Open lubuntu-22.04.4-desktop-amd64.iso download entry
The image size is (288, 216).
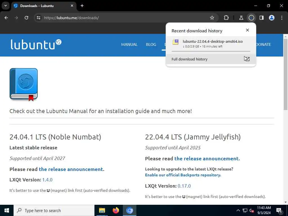point(211,44)
